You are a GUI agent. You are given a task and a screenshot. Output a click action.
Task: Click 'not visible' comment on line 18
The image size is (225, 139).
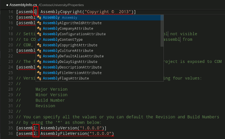[184, 34]
